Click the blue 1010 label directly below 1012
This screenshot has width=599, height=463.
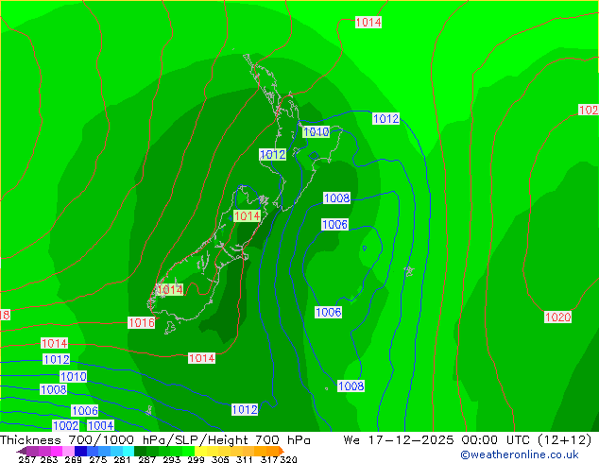74,376
